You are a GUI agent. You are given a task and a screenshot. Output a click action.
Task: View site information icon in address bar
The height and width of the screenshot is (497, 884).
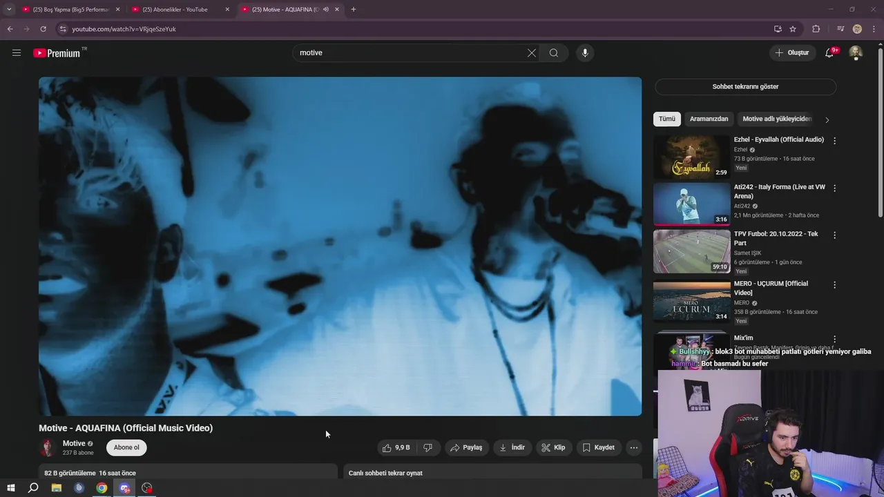(62, 29)
